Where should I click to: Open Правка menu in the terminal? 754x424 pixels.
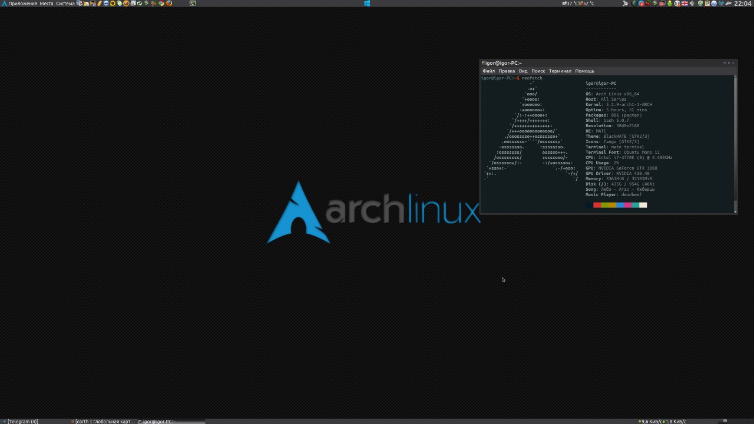(507, 71)
